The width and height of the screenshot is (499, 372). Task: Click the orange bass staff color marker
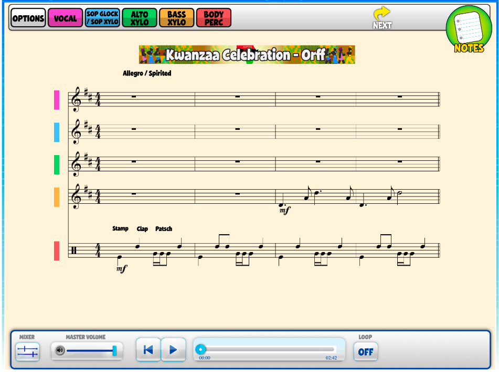(x=57, y=197)
